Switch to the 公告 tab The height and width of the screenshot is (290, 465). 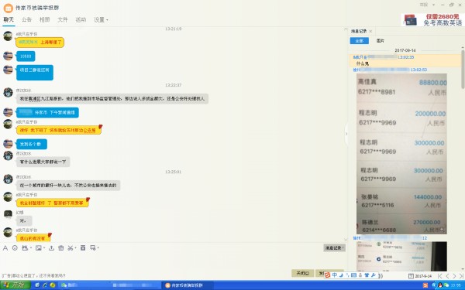[26, 19]
